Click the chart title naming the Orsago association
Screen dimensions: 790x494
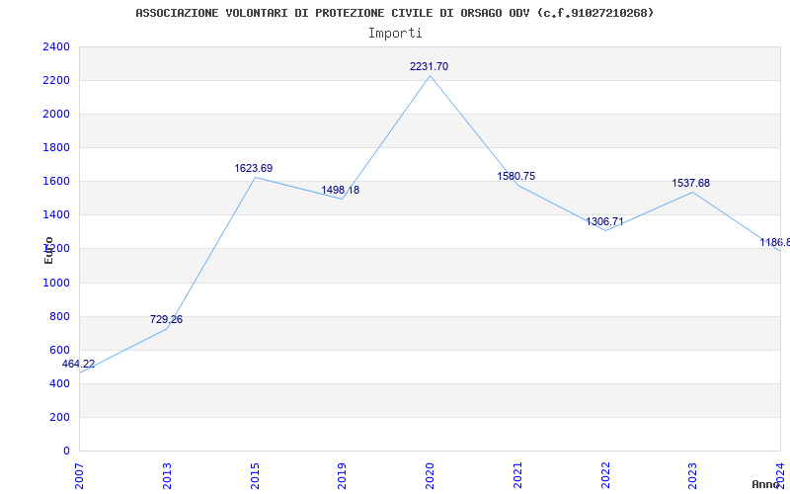(x=394, y=13)
